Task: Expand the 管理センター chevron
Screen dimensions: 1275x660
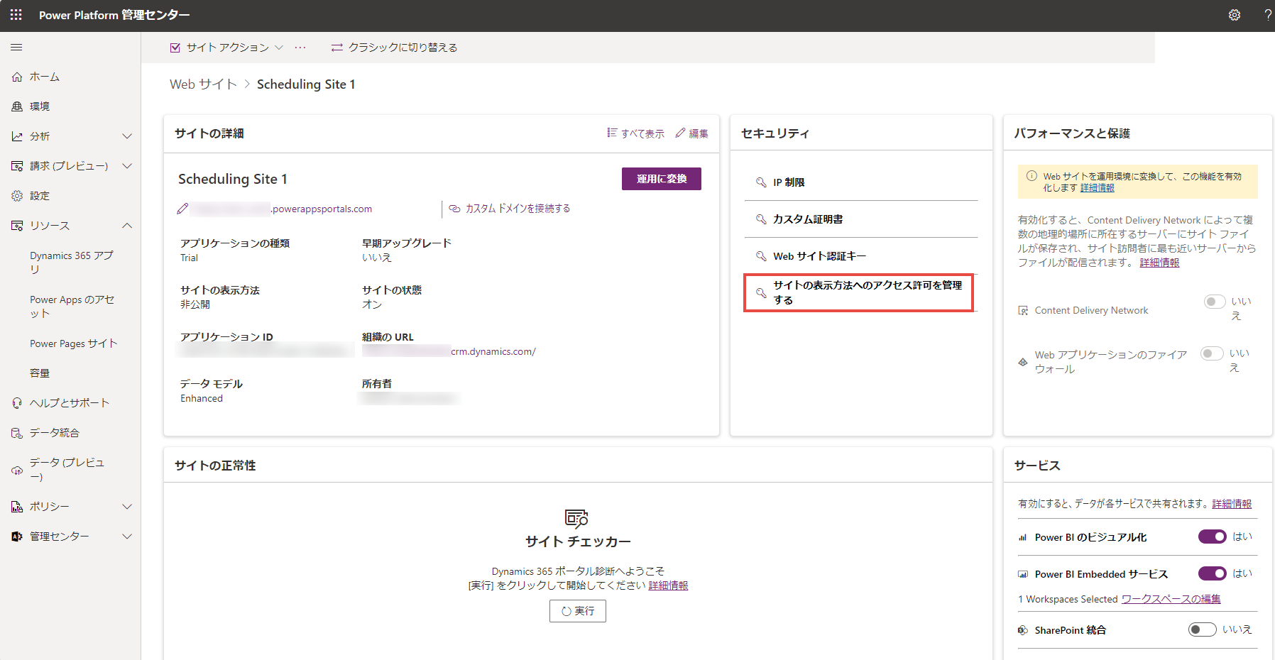Action: pos(127,537)
